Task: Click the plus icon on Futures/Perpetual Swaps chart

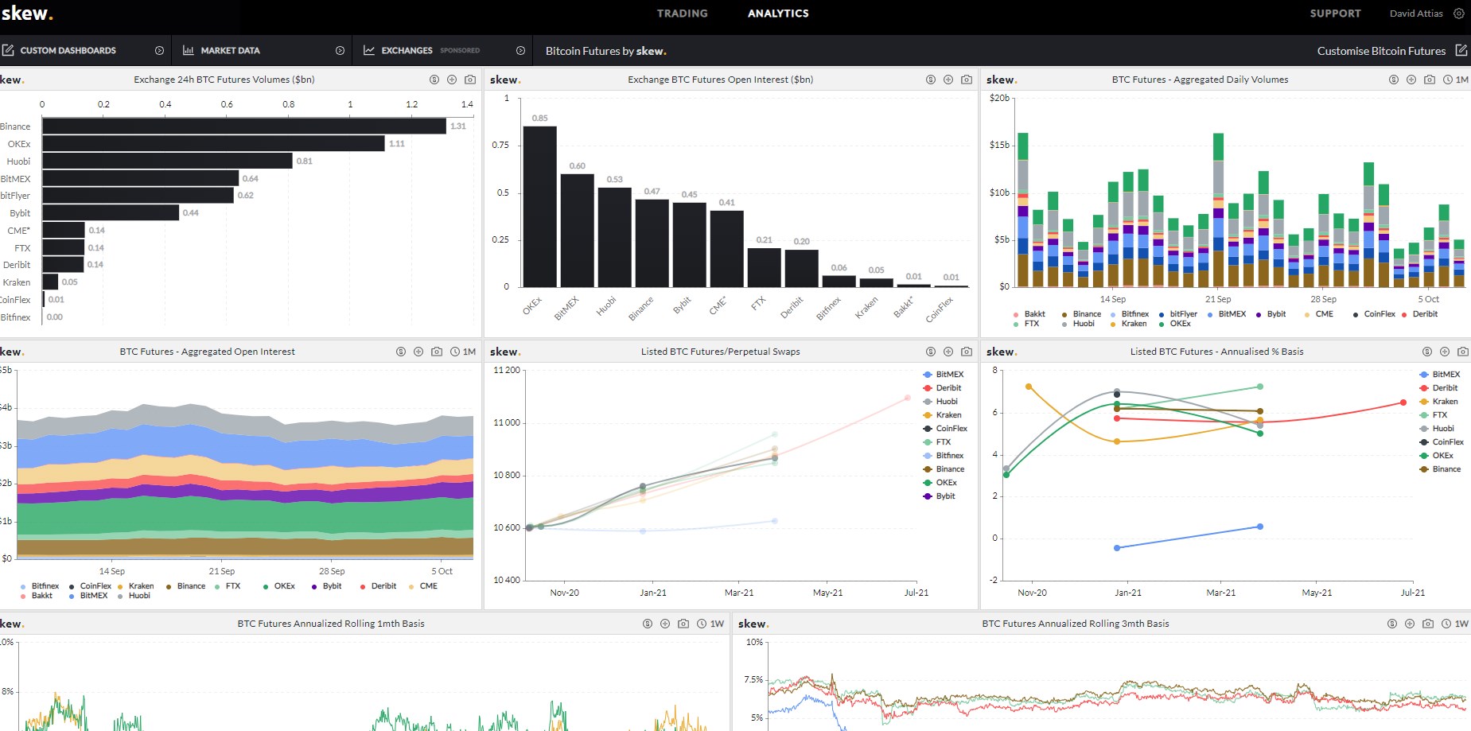Action: pos(948,352)
